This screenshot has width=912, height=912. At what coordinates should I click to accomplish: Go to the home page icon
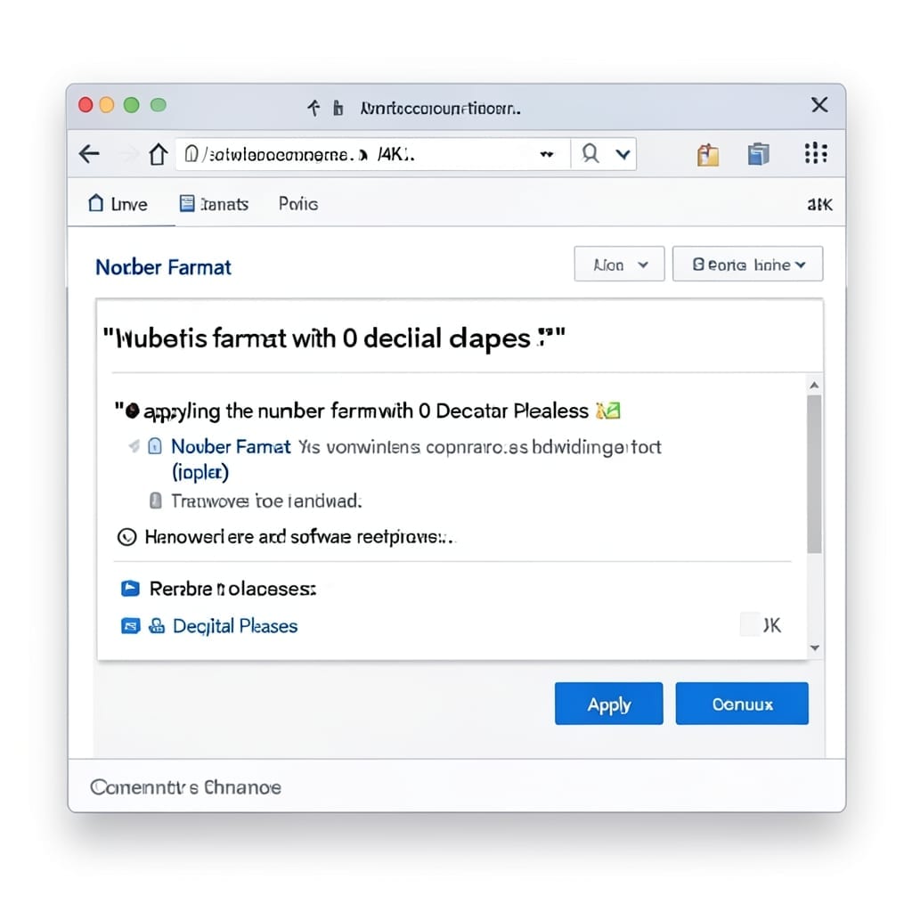point(158,154)
